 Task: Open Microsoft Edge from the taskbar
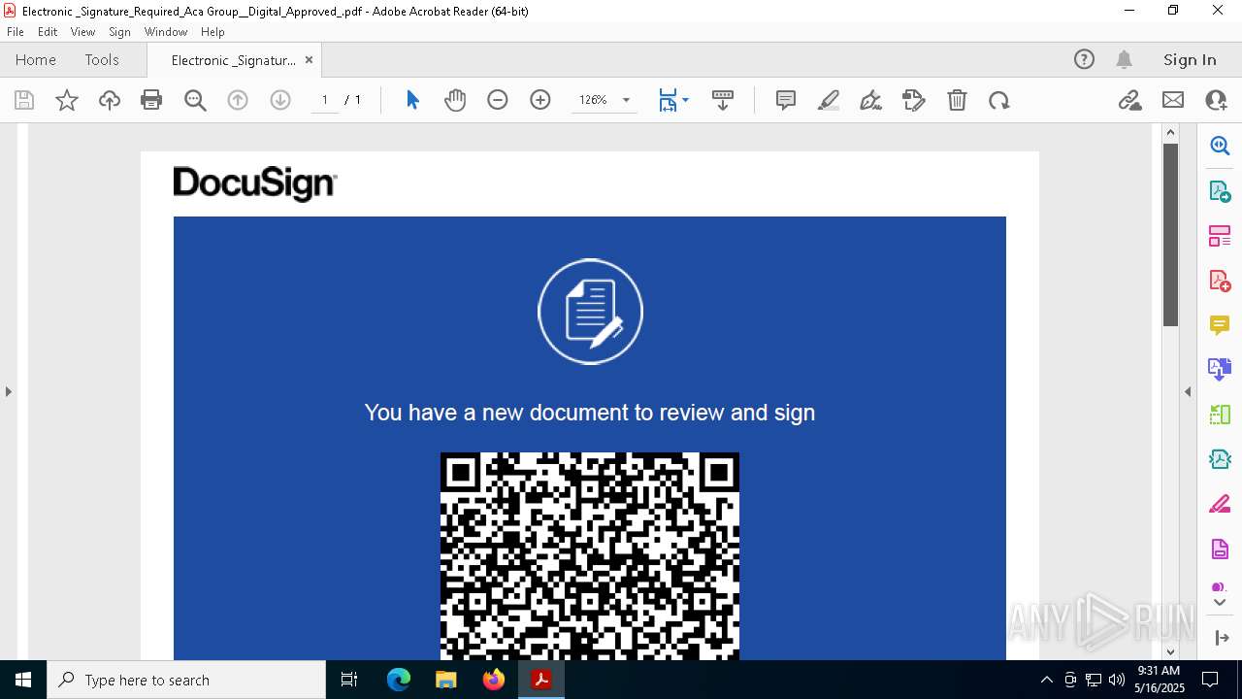tap(399, 680)
